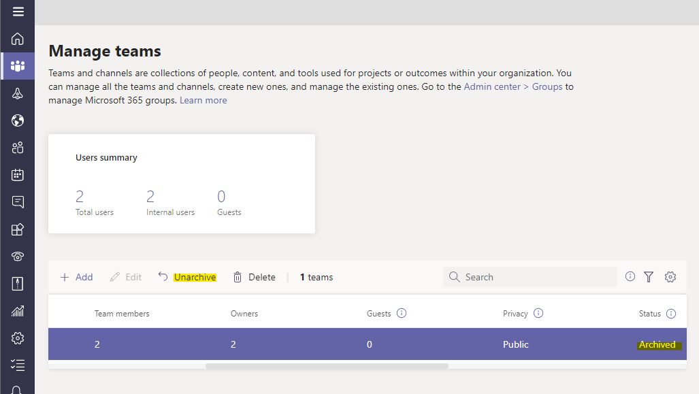Open the Meetings calendar sidebar icon
This screenshot has height=394, width=699.
[x=18, y=175]
